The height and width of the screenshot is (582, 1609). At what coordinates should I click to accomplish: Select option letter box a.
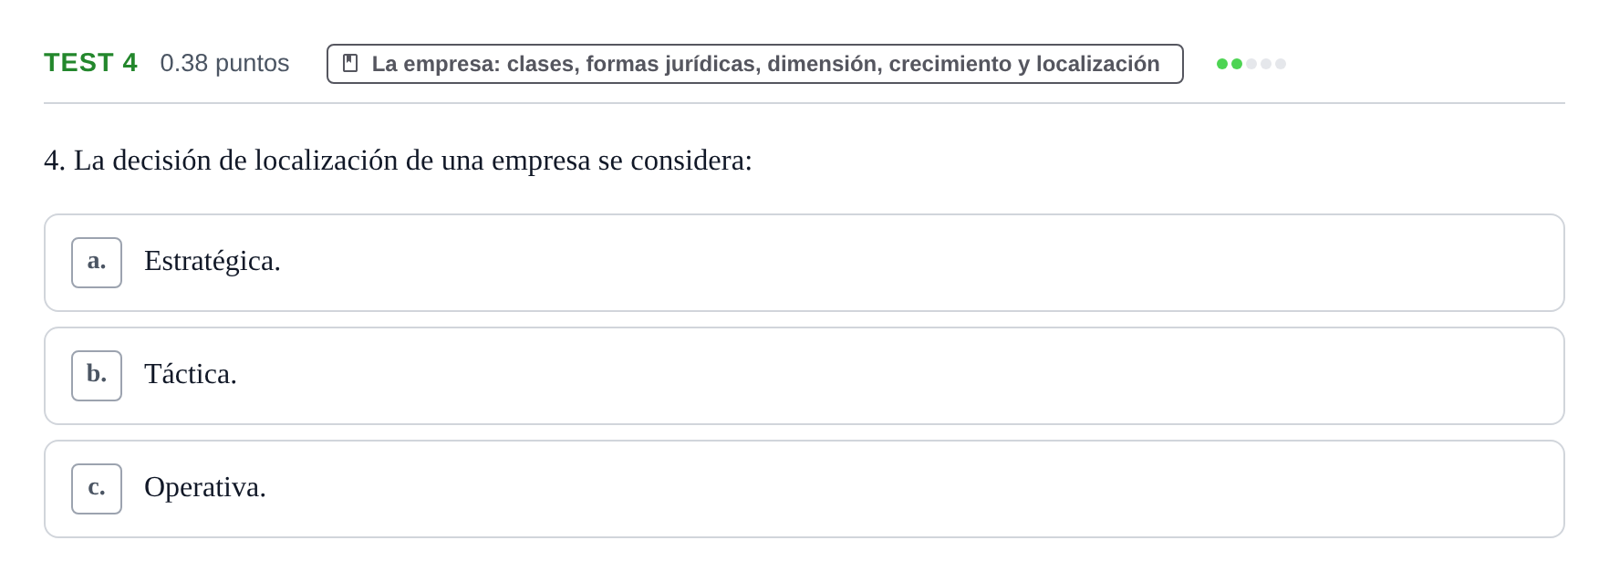(97, 263)
